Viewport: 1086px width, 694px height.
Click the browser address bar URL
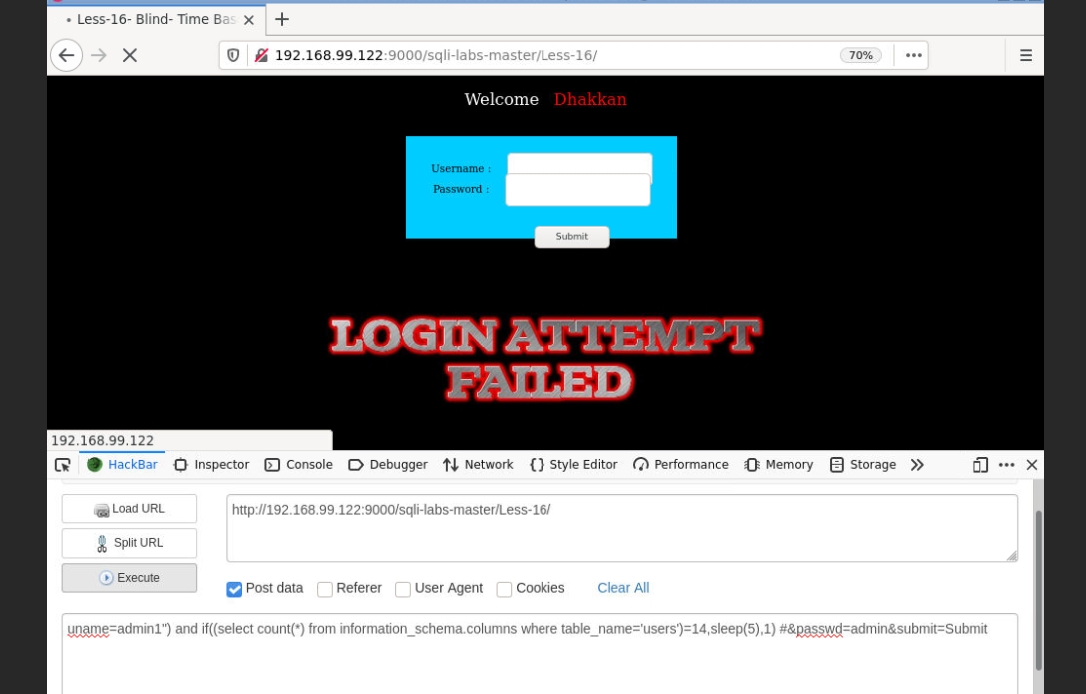436,55
